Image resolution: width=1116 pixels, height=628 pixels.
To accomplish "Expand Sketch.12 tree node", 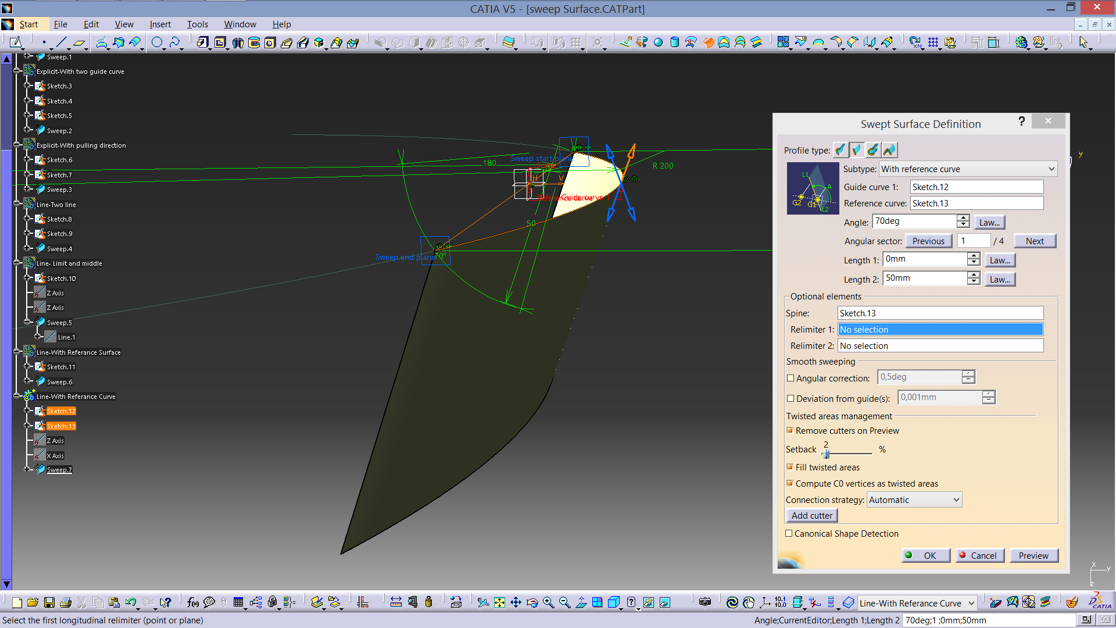I will tap(27, 411).
